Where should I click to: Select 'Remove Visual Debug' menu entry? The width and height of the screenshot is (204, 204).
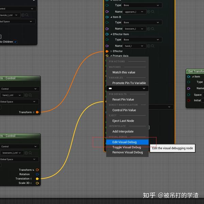128,152
